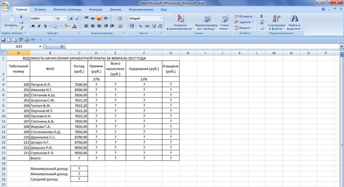Screen dimensions: 344x187
Task: Switch to the Разметка страницы tab
Action: [x=67, y=10]
